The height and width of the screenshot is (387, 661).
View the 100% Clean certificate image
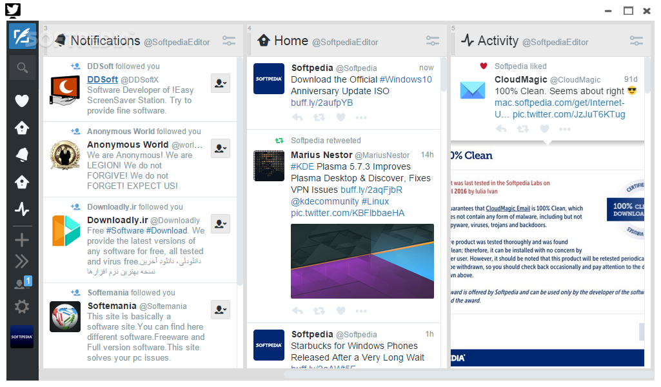[548, 255]
